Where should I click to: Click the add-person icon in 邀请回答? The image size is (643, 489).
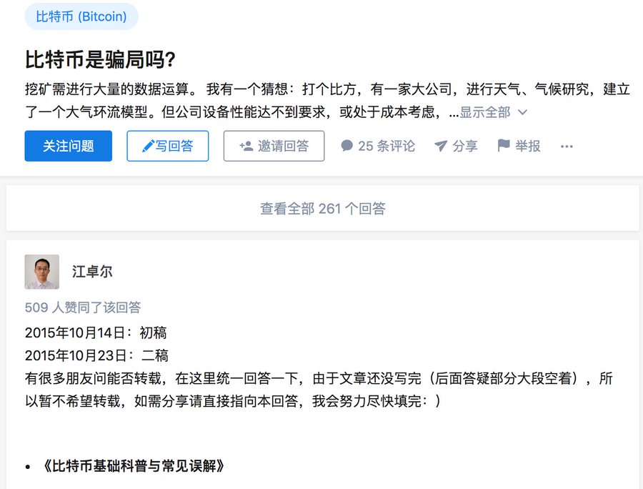(x=246, y=146)
